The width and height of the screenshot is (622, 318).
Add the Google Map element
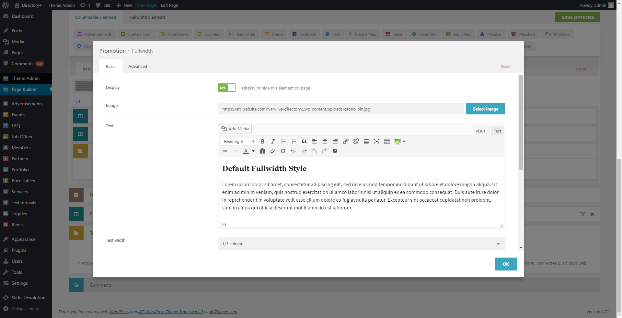click(x=362, y=34)
